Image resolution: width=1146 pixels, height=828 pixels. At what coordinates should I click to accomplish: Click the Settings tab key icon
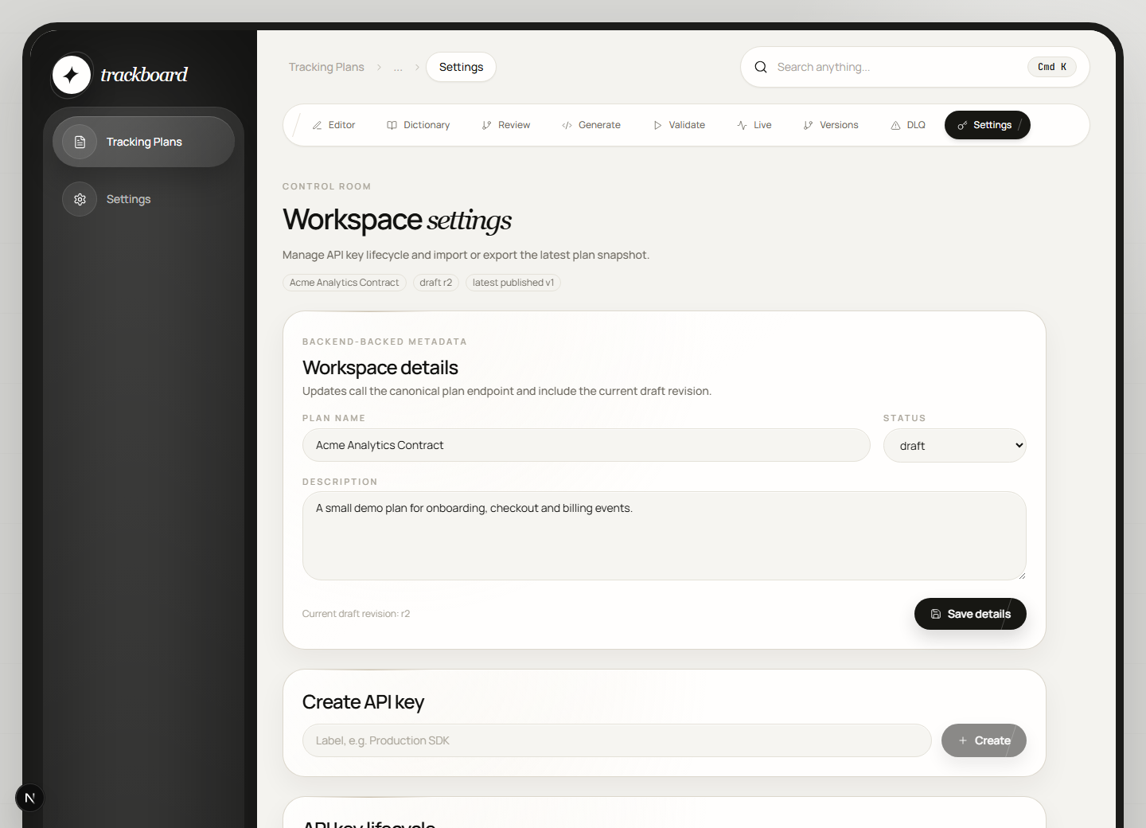coord(963,125)
